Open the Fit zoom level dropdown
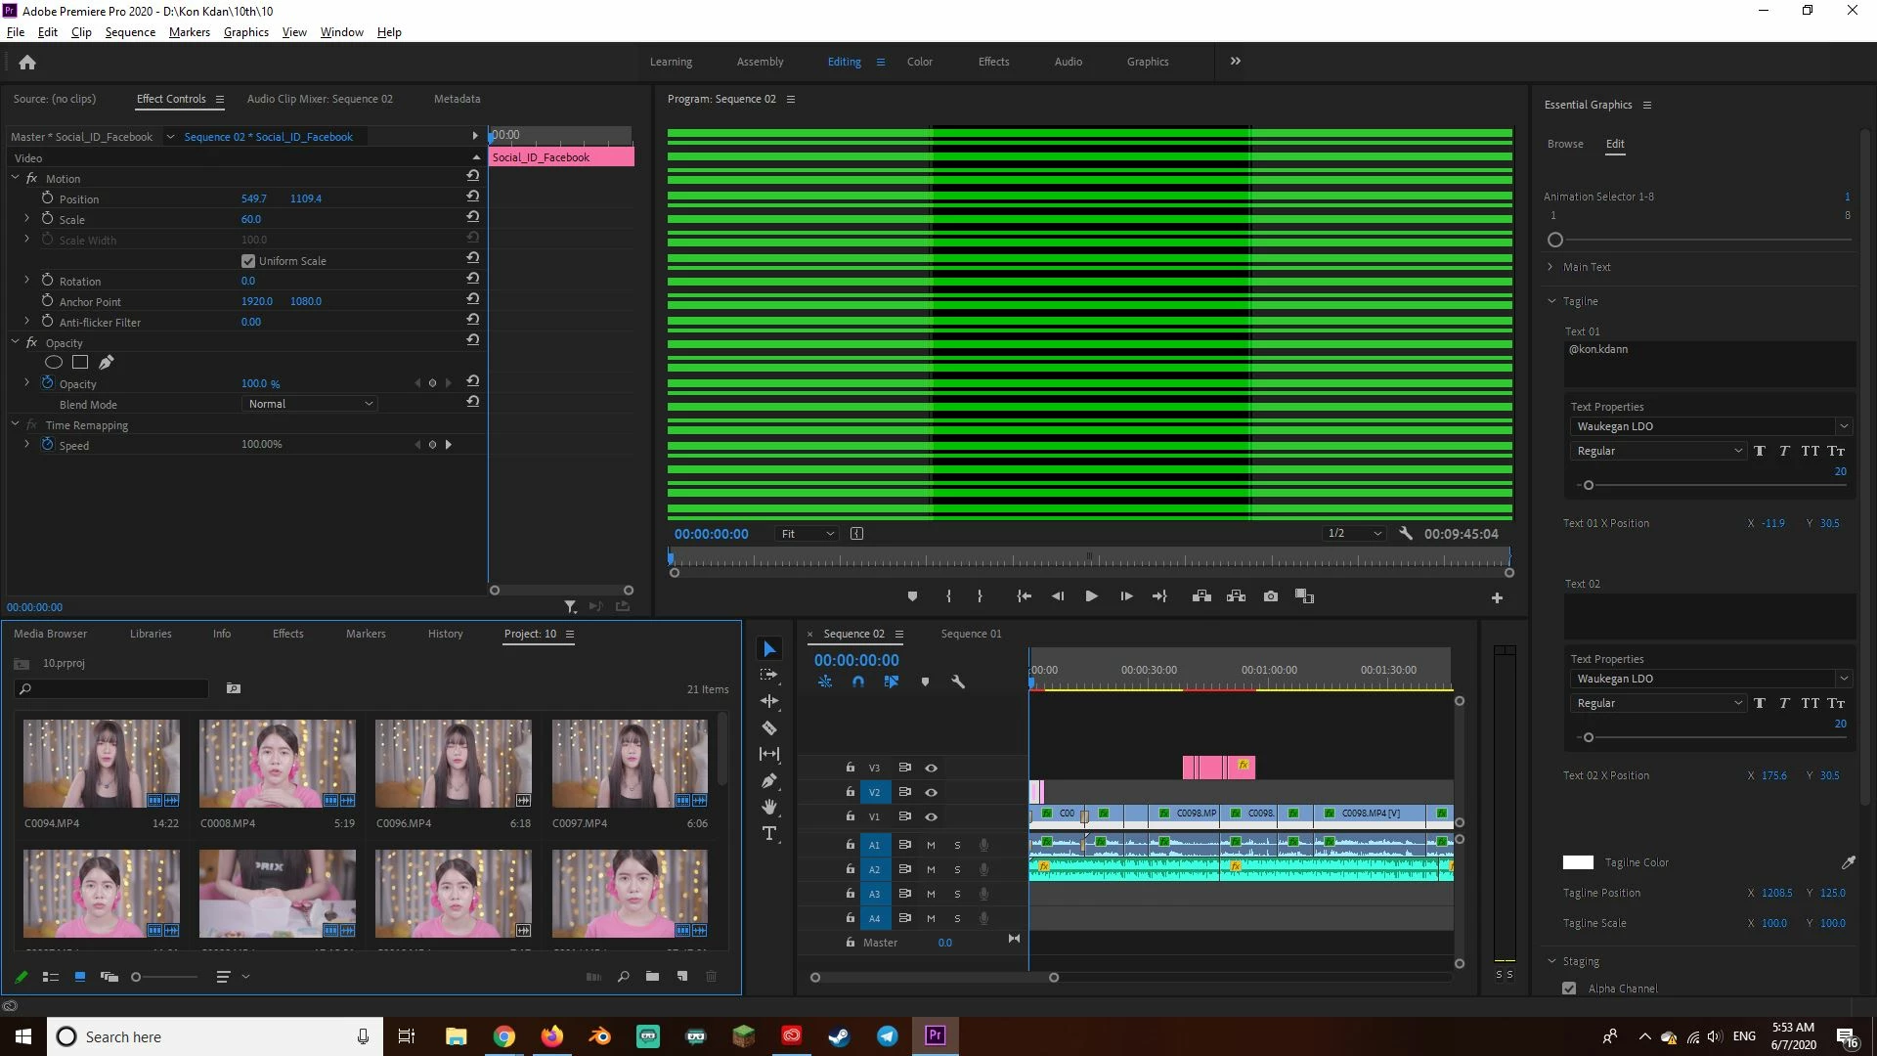The width and height of the screenshot is (1877, 1056). (808, 534)
